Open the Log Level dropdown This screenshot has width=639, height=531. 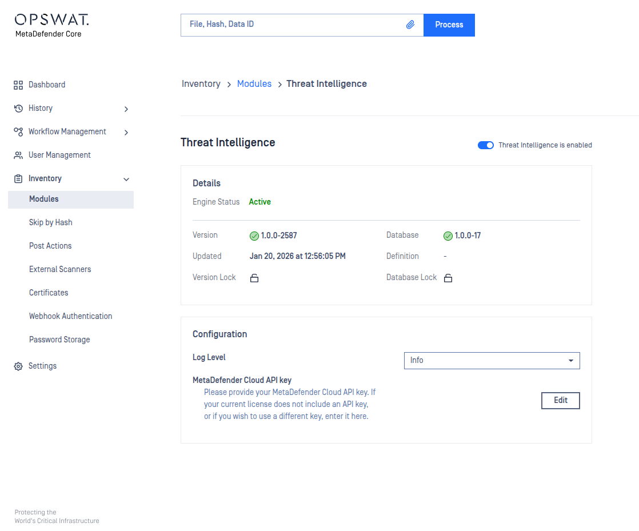(492, 361)
